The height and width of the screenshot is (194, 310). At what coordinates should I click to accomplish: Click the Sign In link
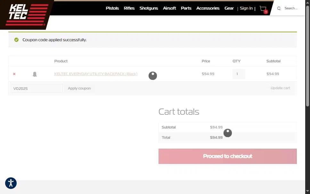coord(246,8)
